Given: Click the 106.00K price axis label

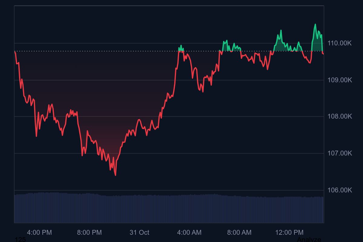Looking at the screenshot, I should [340, 190].
